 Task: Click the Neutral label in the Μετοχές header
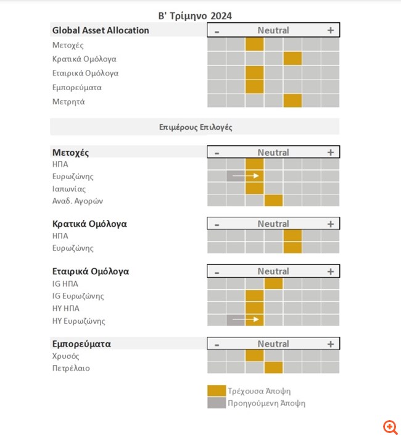click(x=273, y=153)
